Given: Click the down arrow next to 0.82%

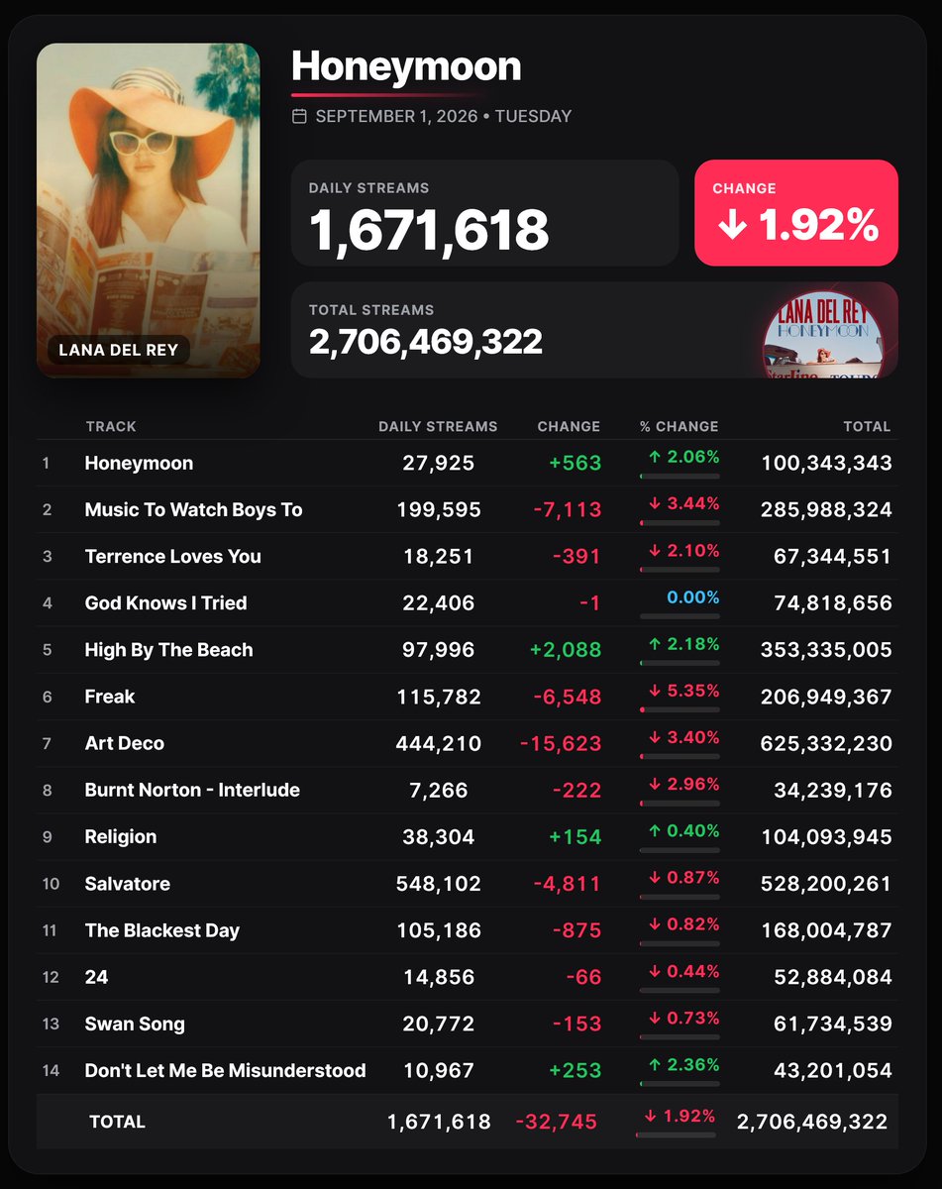Looking at the screenshot, I should point(653,923).
